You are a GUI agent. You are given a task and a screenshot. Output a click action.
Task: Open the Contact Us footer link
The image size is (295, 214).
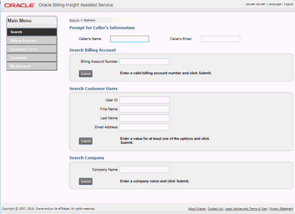215,209
